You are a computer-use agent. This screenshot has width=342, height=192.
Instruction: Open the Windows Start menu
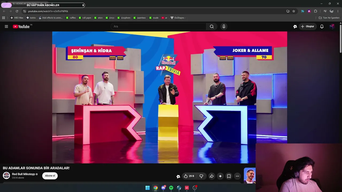point(147,188)
